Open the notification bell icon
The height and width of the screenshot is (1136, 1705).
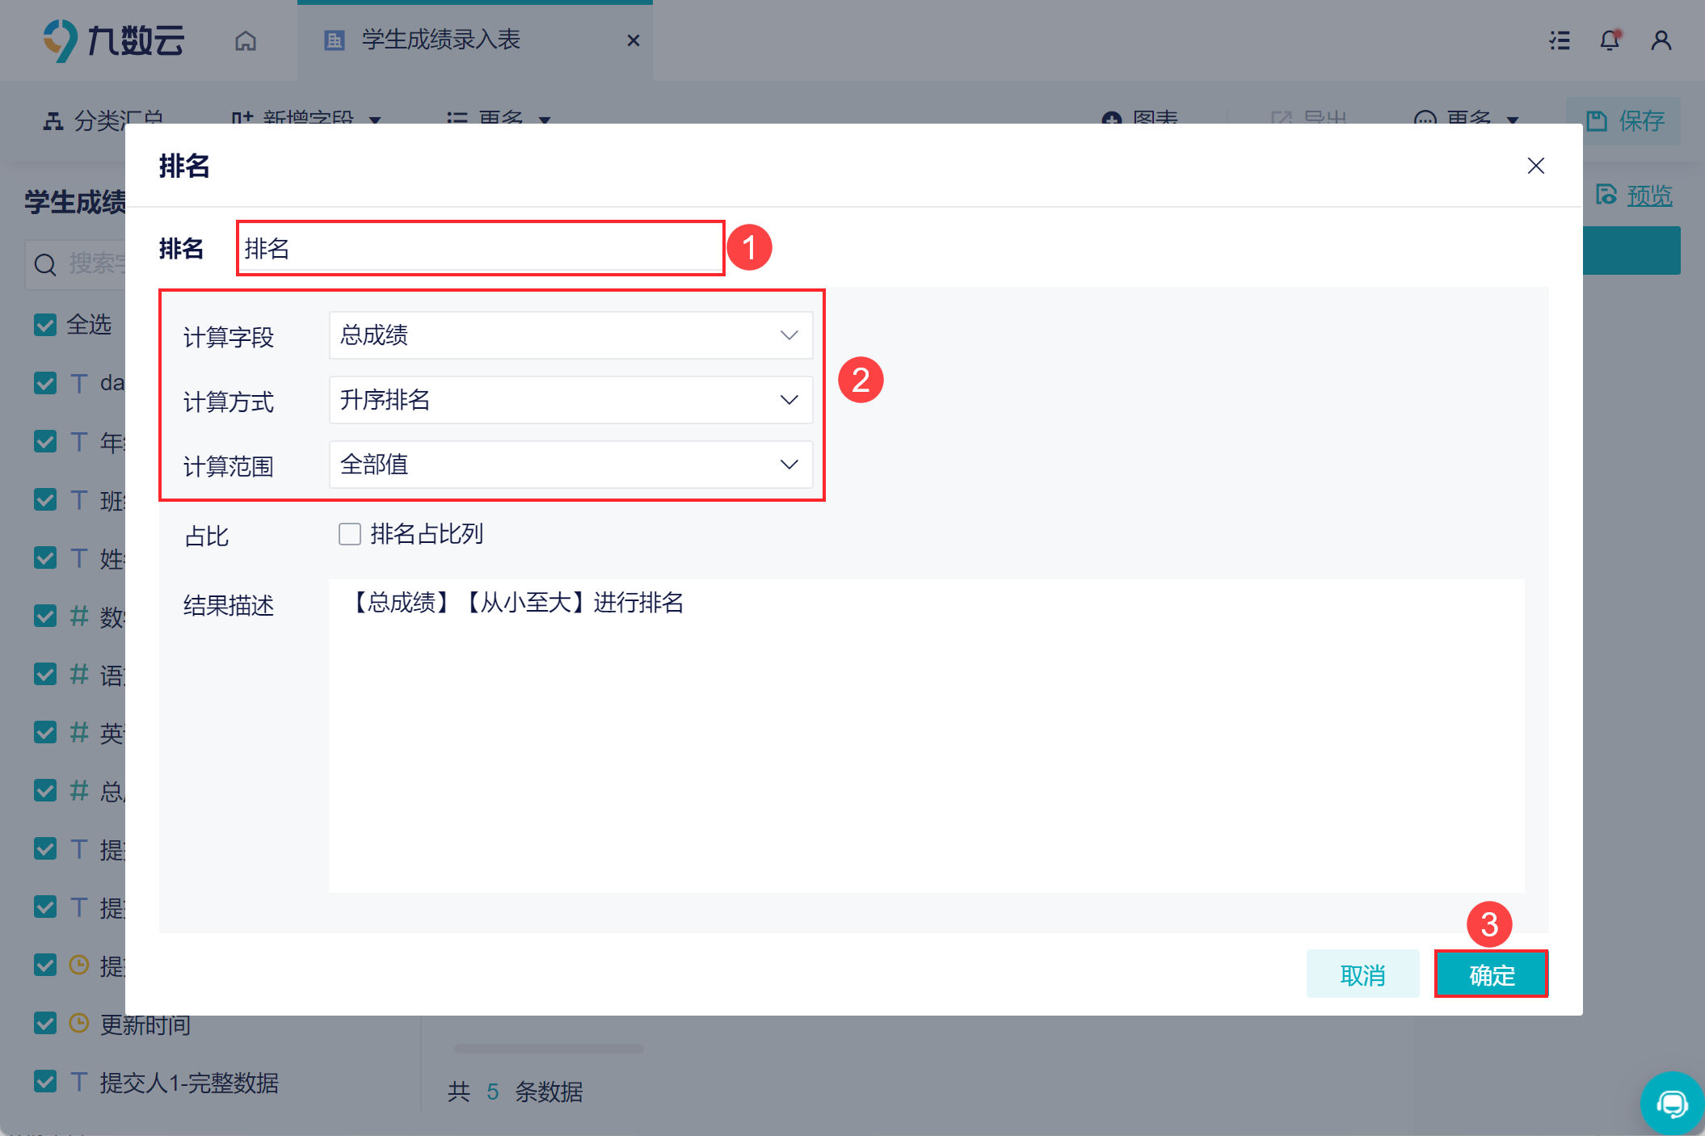pos(1610,40)
